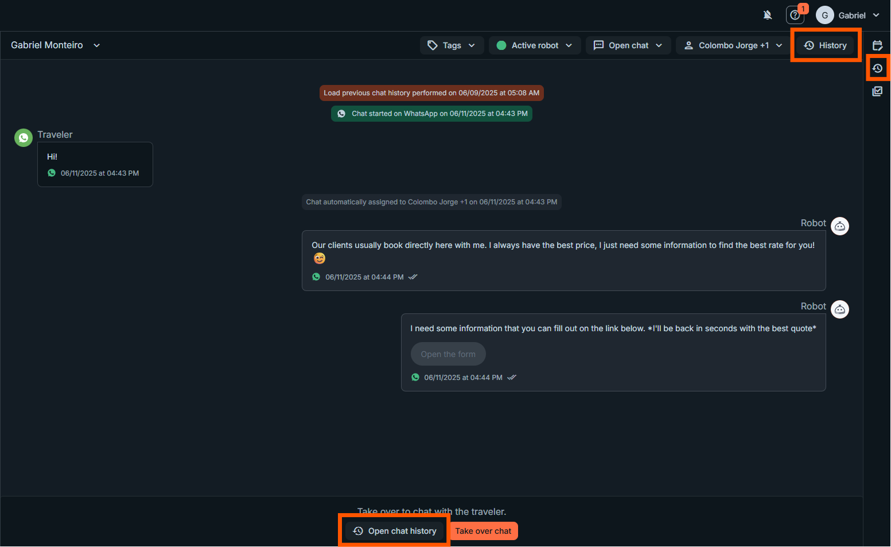Click the Chat started on WhatsApp notice
Image resolution: width=891 pixels, height=547 pixels.
[431, 114]
